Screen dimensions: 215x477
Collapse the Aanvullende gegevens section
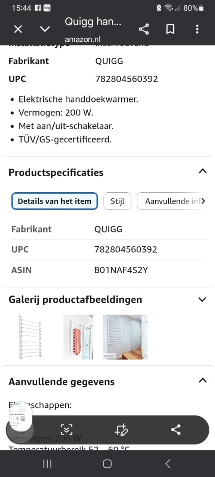[202, 380]
